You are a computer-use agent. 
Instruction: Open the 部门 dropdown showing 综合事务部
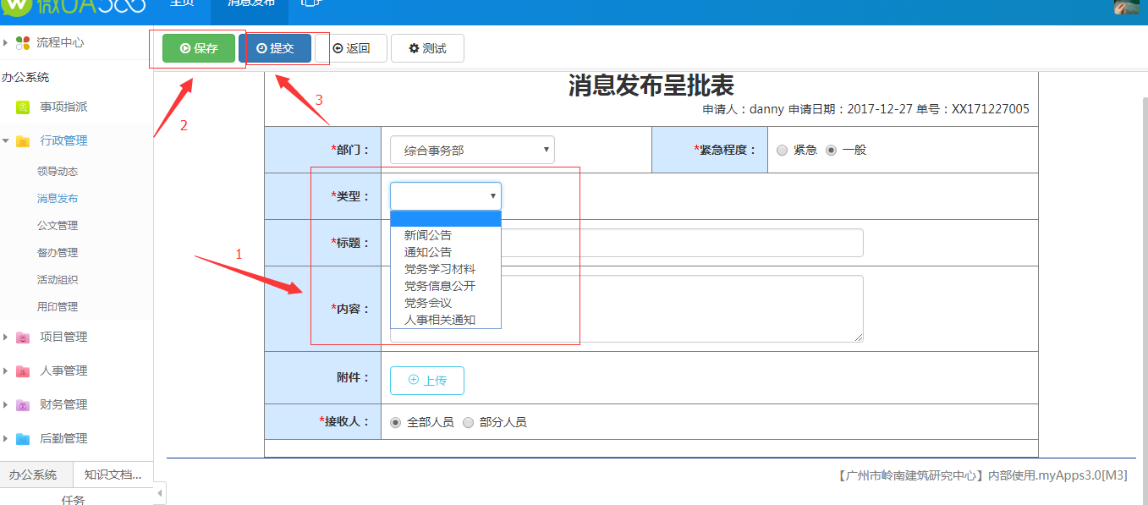(x=472, y=151)
